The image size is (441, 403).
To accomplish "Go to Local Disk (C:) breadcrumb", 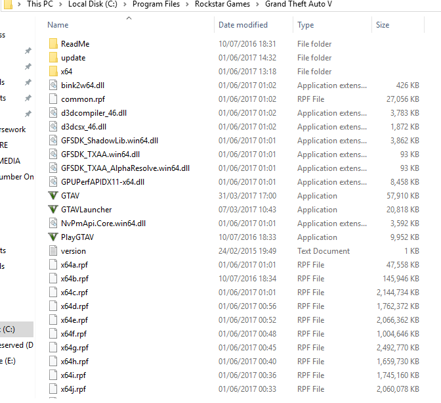I will [93, 4].
